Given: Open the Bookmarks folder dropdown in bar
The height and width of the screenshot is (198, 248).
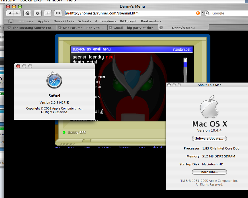Looking at the screenshot, I should coord(151,21).
